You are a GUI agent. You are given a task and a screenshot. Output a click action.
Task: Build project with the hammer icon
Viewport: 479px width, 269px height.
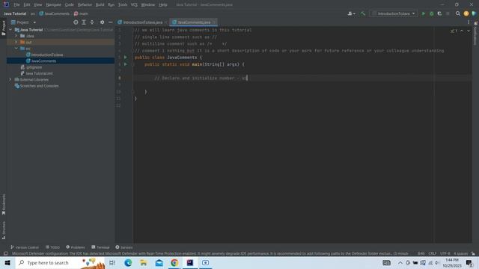[362, 13]
